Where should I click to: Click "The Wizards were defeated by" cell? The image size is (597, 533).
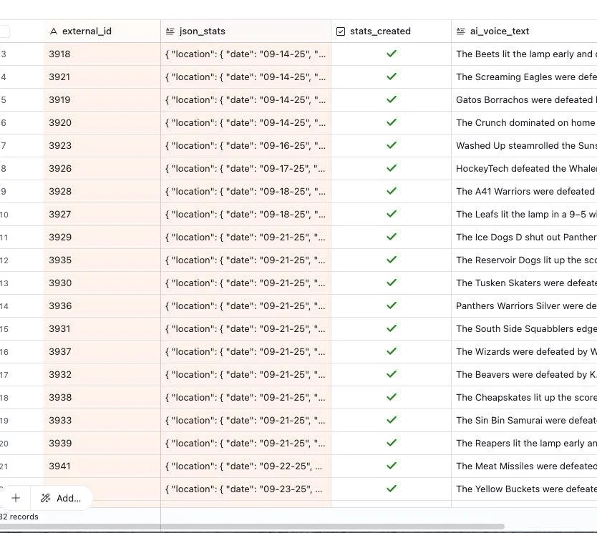click(524, 352)
